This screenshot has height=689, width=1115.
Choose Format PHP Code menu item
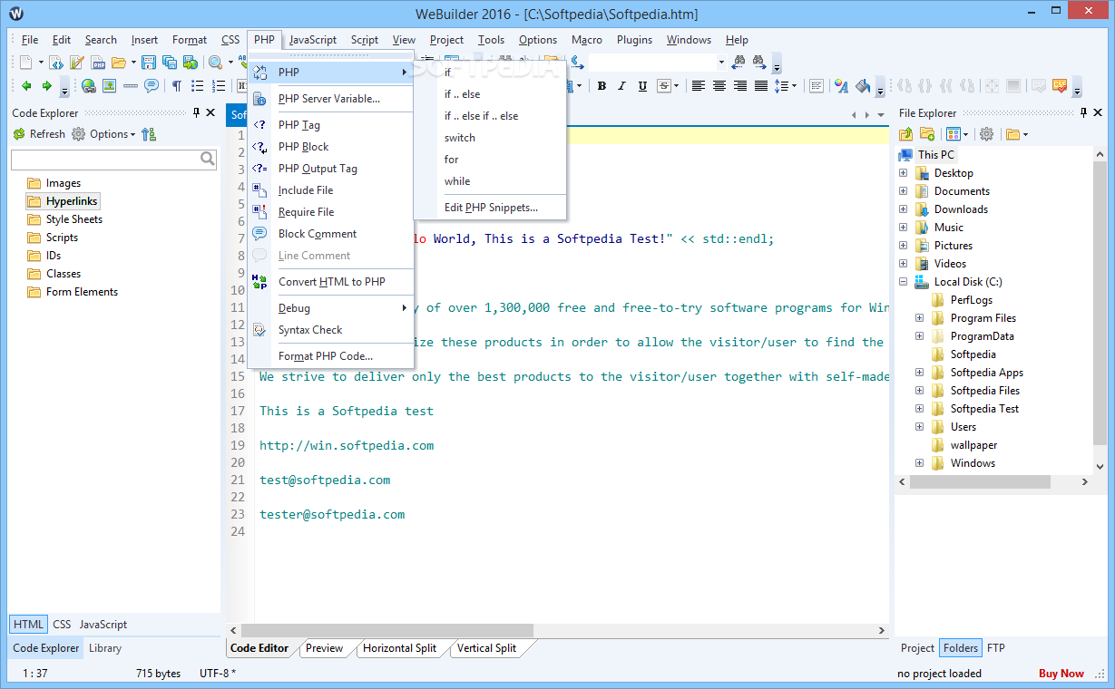tap(326, 356)
